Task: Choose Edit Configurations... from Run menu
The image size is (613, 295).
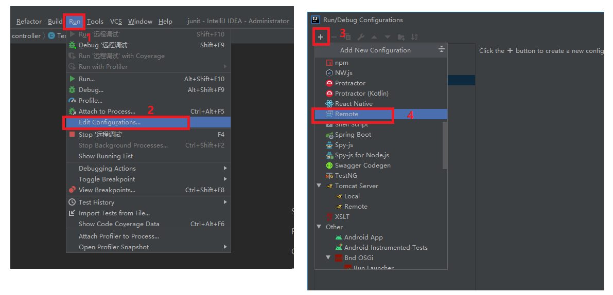Action: pyautogui.click(x=149, y=122)
